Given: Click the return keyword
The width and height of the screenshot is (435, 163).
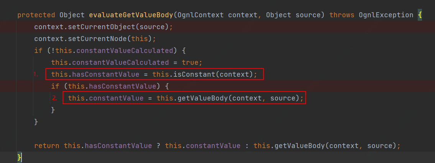Looking at the screenshot, I should click(47, 145).
